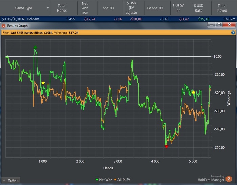Sort by EV bb/100 column header
The height and width of the screenshot is (185, 237).
tap(155, 8)
